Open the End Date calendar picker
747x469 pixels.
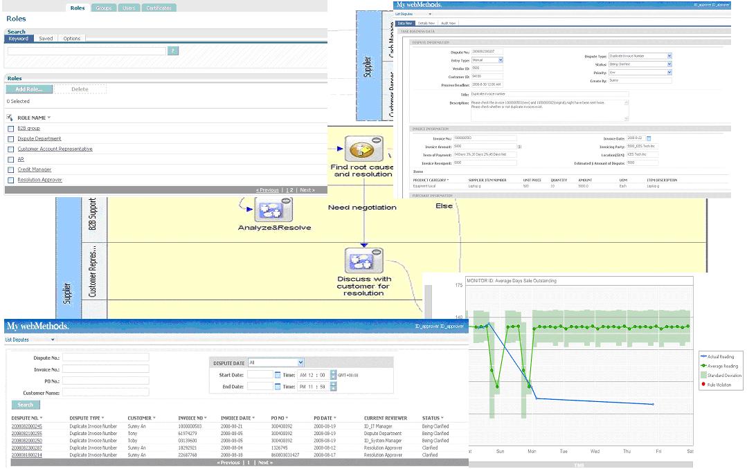tap(277, 387)
